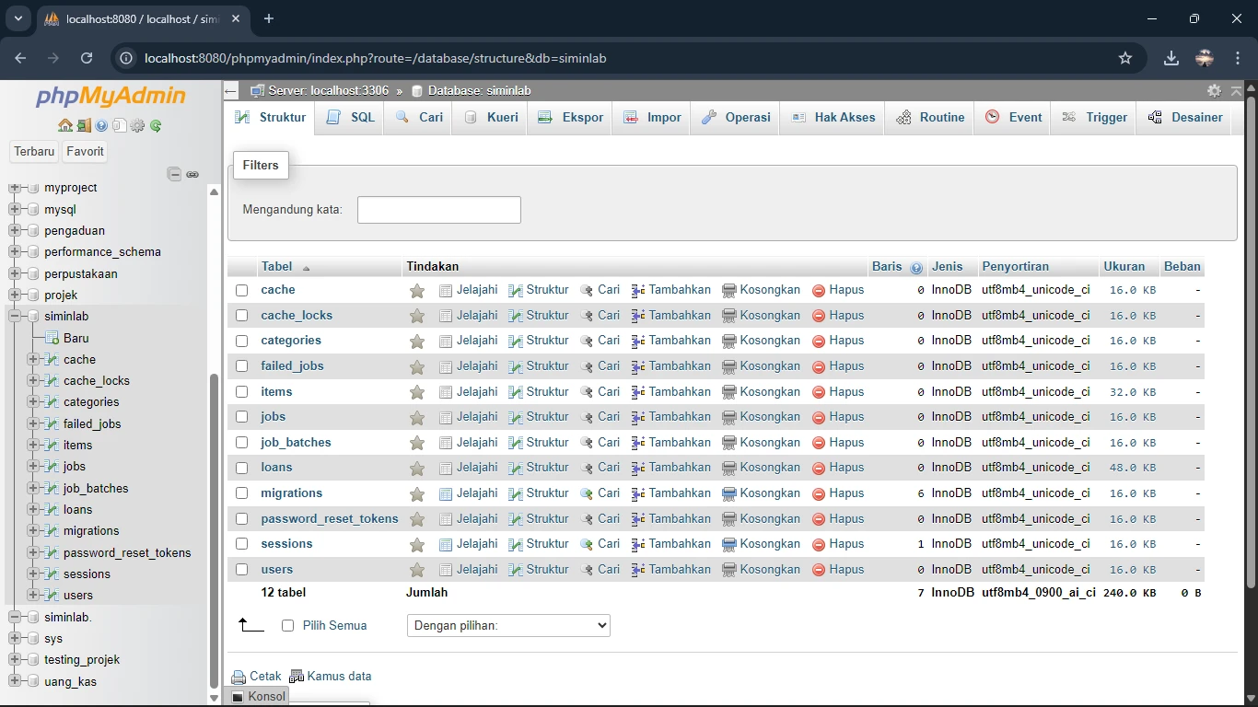Screen dimensions: 1258x707
Task: Enable the Pilih Semua checkbox
Action: pos(288,626)
